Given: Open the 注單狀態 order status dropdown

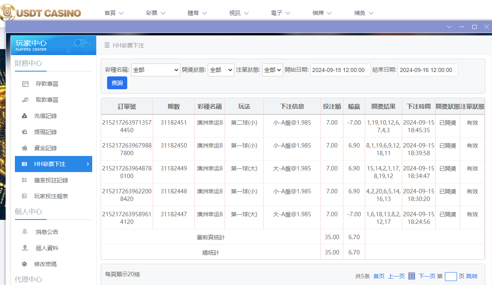Looking at the screenshot, I should 272,70.
